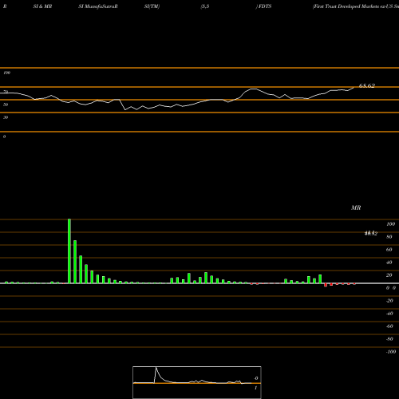Click the MR current value label near 80
This screenshot has height=399, width=399.
(x=371, y=234)
